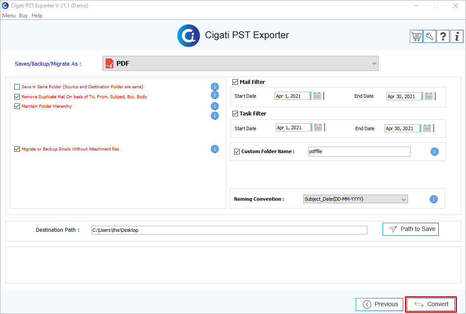466x314 pixels.
Task: Click info icon beside Maintain Folder Hierarchy
Action: pyautogui.click(x=215, y=106)
